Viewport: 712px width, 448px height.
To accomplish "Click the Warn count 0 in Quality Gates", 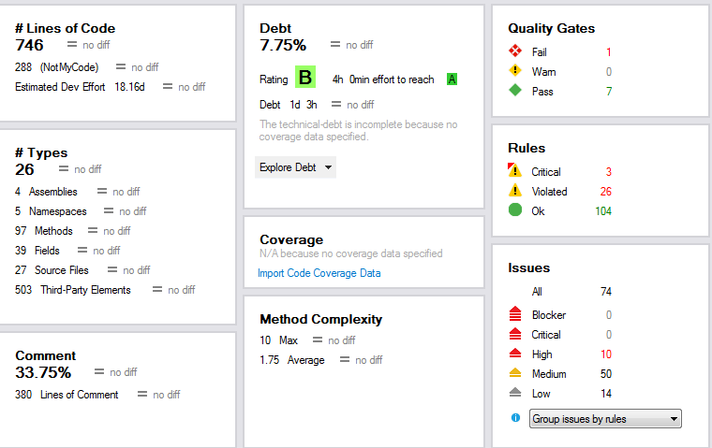I will [608, 72].
